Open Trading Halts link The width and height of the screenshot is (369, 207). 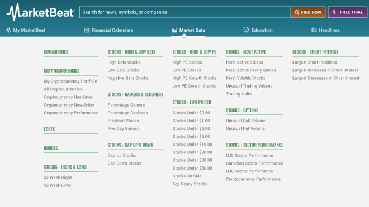pos(239,94)
